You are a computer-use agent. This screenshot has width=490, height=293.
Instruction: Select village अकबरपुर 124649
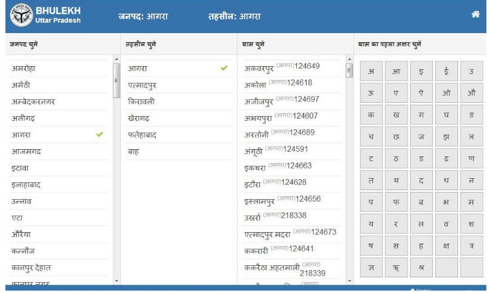[282, 67]
